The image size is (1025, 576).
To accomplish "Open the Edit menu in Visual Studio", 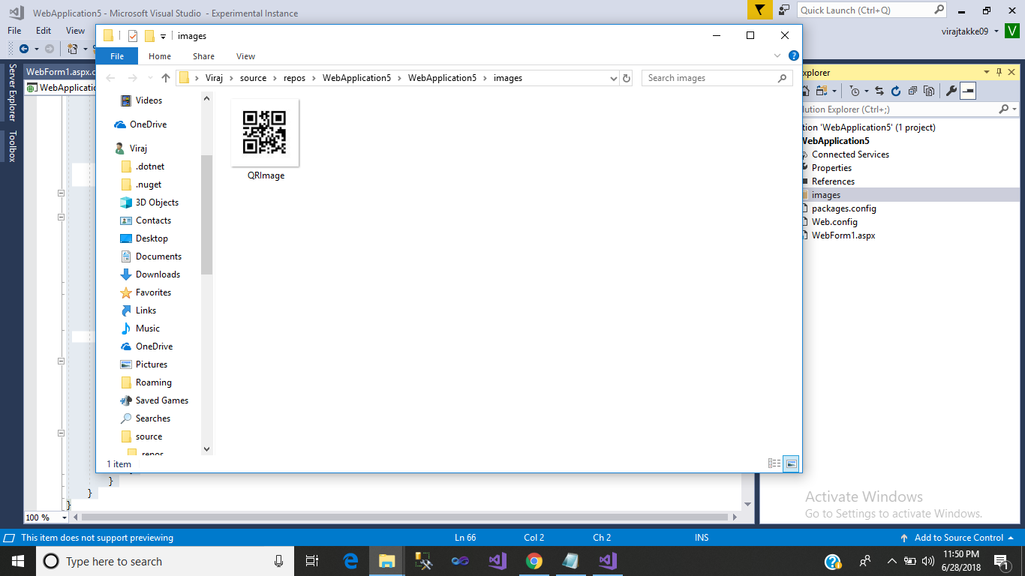I will [x=43, y=31].
